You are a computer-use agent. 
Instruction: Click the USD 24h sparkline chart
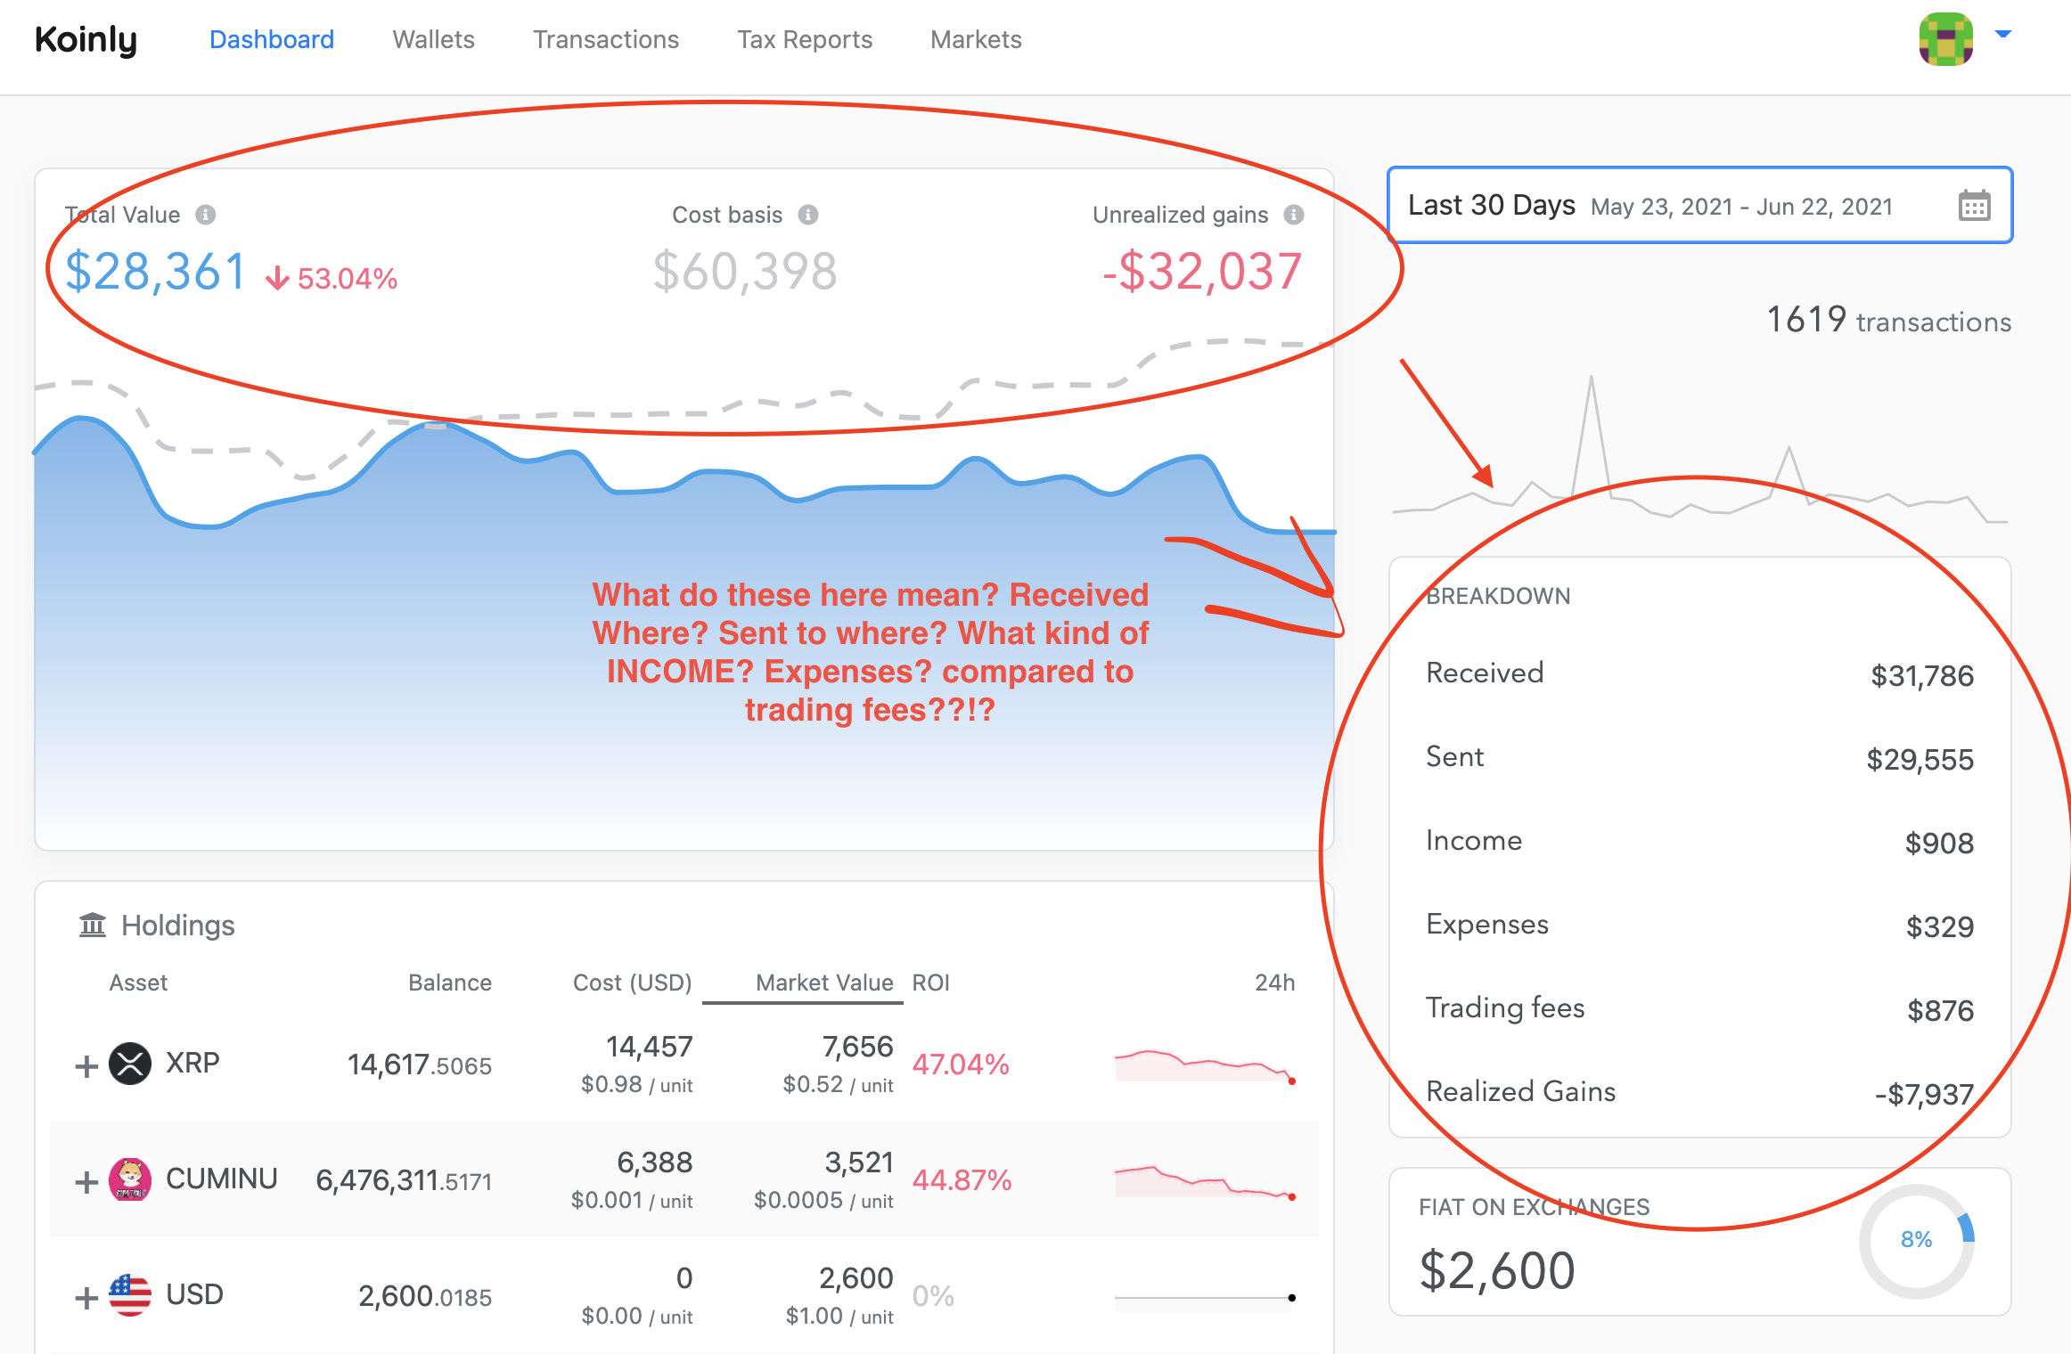pos(1205,1298)
